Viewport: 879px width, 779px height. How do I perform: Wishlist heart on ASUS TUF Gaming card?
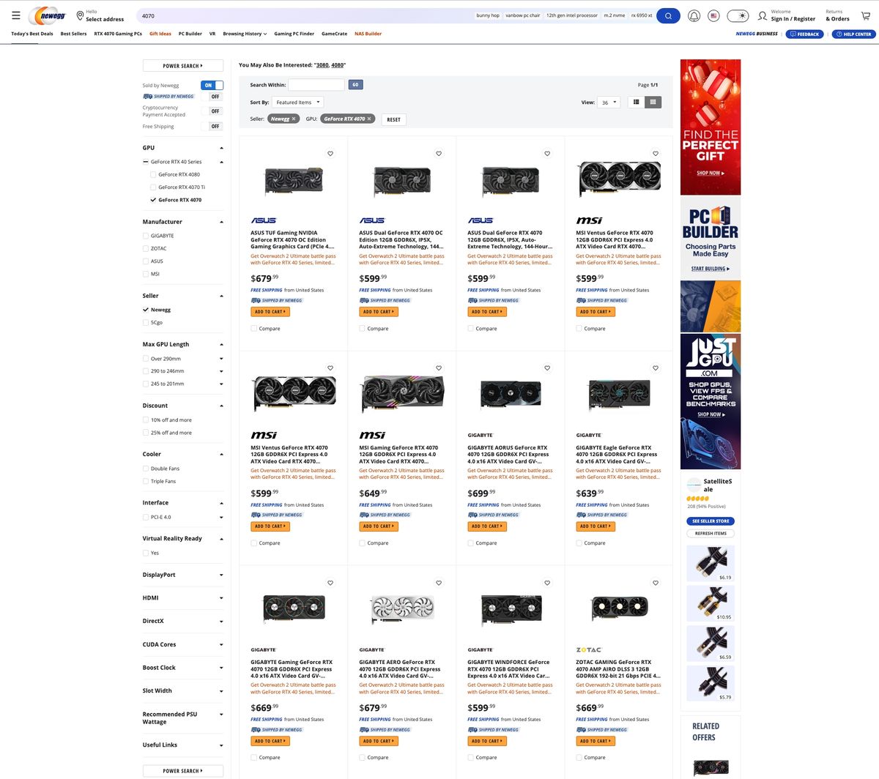(330, 154)
